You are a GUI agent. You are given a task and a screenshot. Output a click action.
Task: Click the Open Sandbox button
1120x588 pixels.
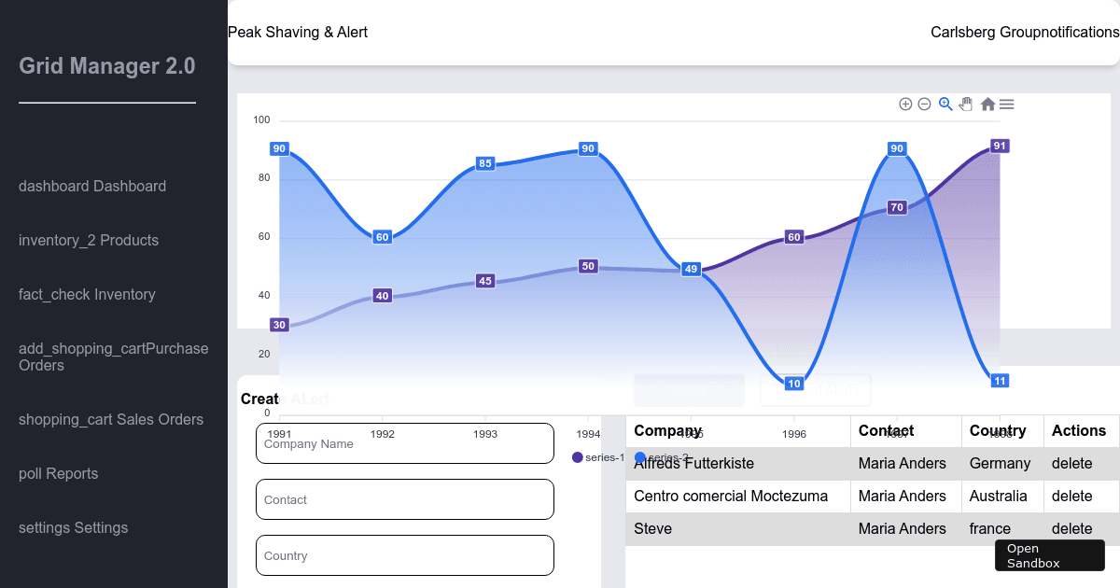click(1049, 555)
